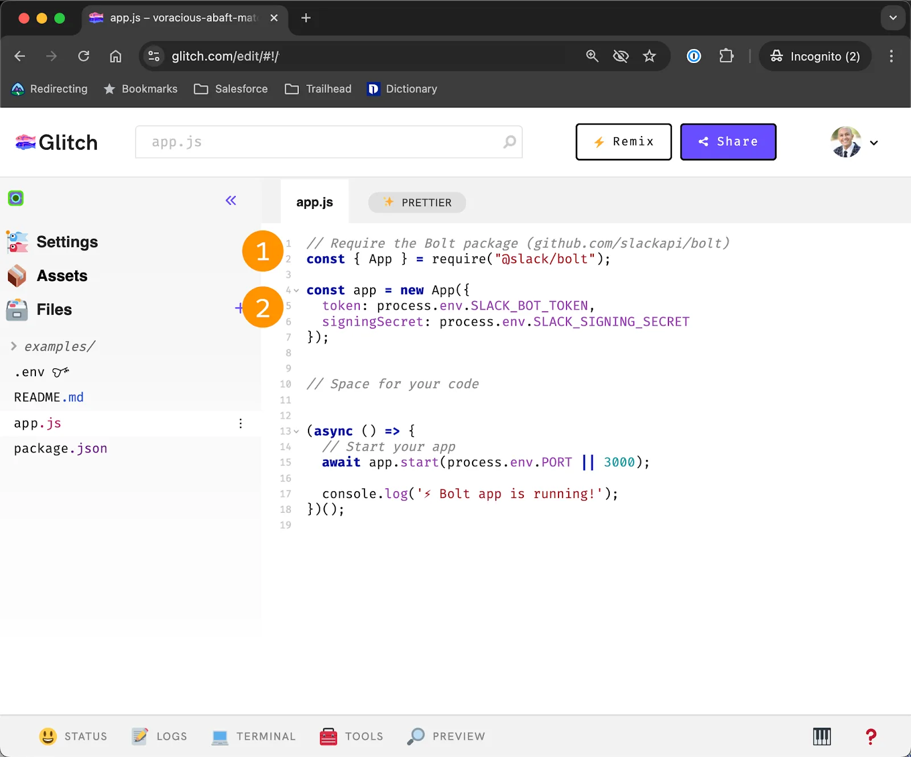Click the piano keyboard icon bottom right
The image size is (911, 757).
pyautogui.click(x=822, y=736)
